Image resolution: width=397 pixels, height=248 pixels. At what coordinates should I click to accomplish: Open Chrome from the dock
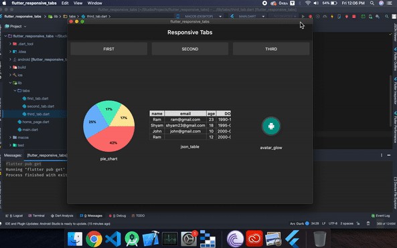(x=94, y=239)
